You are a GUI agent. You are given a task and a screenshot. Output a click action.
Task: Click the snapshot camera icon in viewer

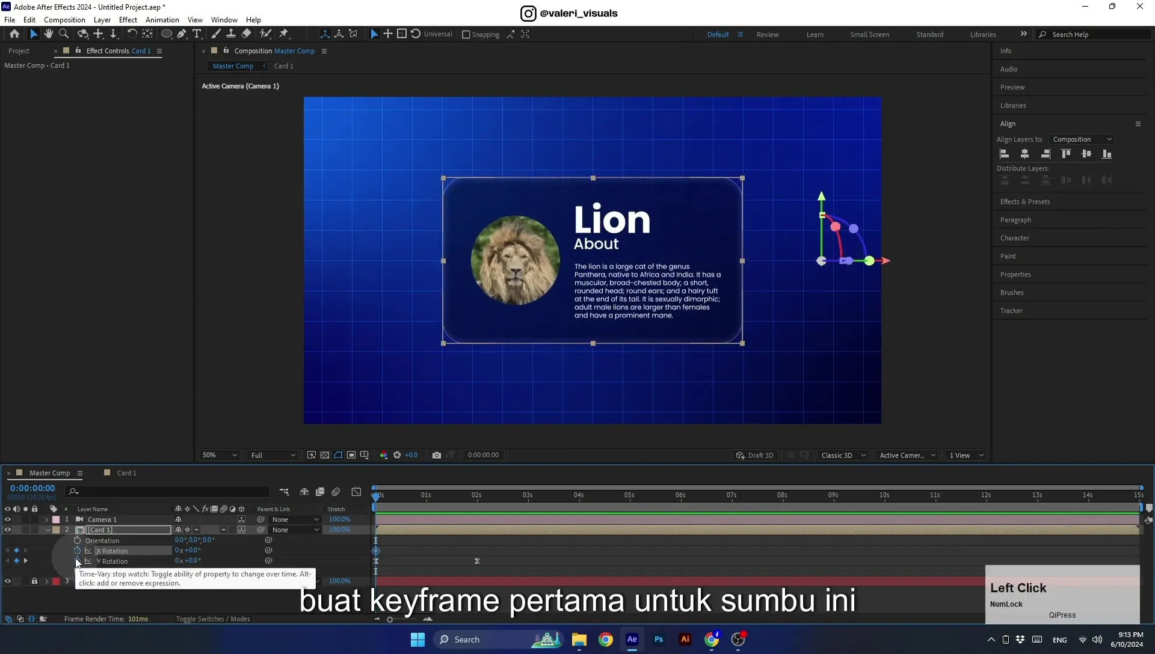437,455
